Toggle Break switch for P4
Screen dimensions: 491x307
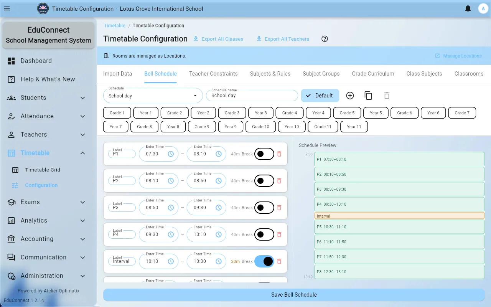coord(264,234)
